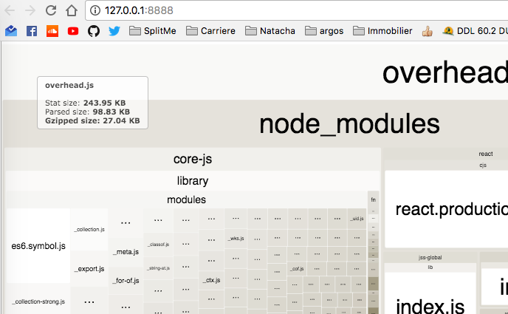Select the modules group header
This screenshot has height=314, width=508.
[186, 199]
